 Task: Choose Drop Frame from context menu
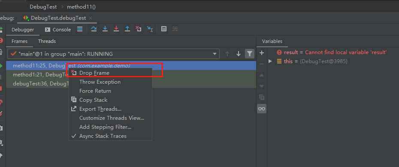[110, 73]
